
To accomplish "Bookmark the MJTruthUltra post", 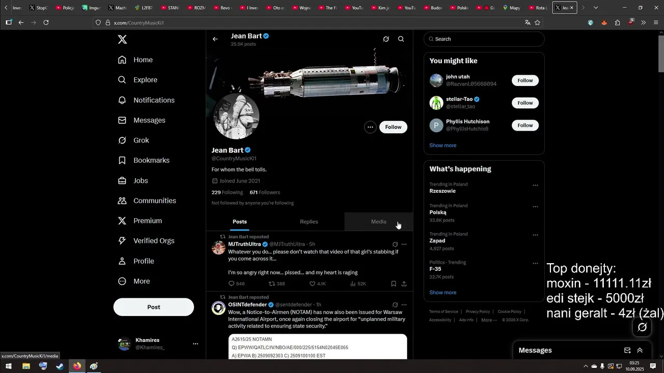I will pos(394,284).
